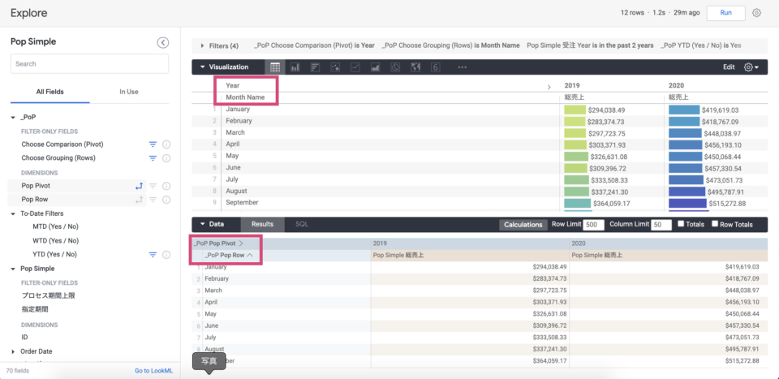
Task: Select the single value visualization icon
Action: pyautogui.click(x=436, y=67)
